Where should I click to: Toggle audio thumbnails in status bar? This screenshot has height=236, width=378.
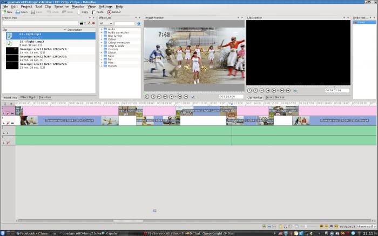click(326, 226)
